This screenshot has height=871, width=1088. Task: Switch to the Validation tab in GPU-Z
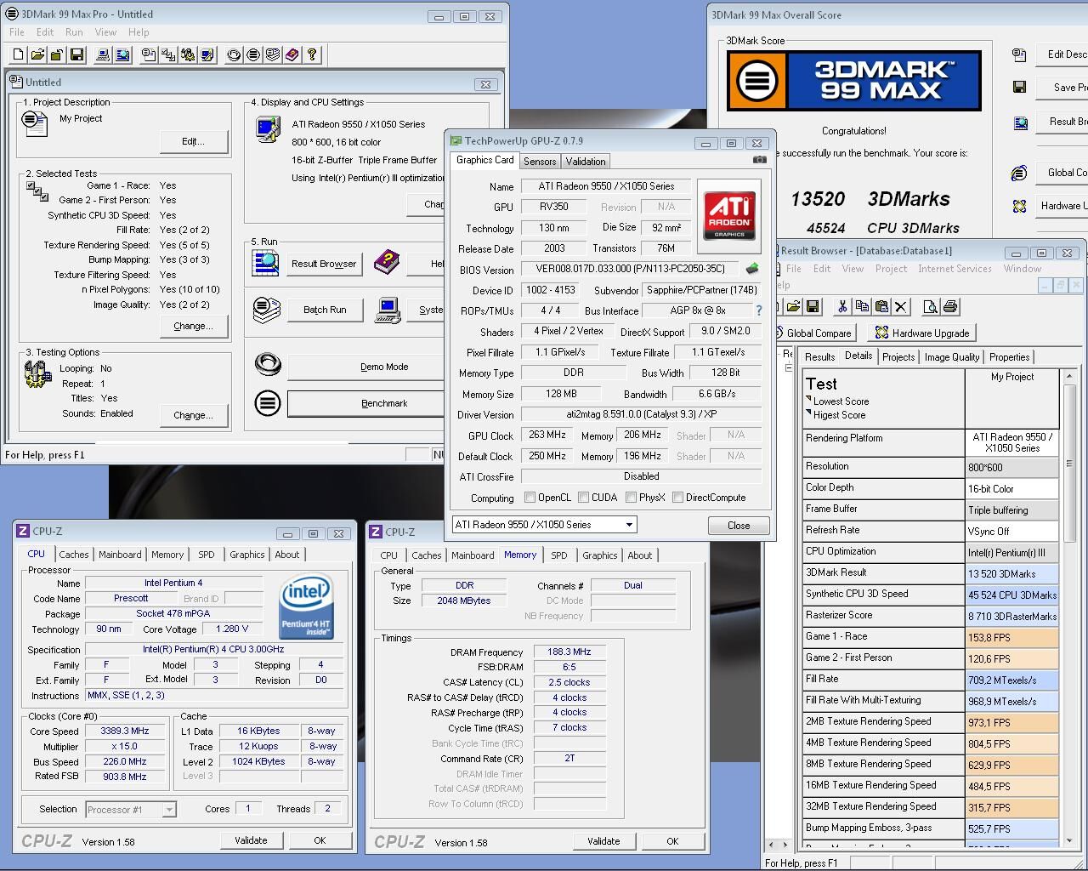pyautogui.click(x=586, y=162)
